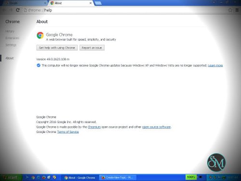Launch Chrome from the quick launch bar

[33, 178]
